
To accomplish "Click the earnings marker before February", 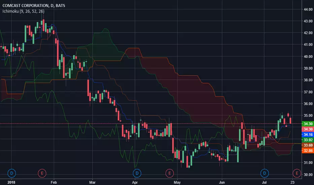I will tap(42, 173).
